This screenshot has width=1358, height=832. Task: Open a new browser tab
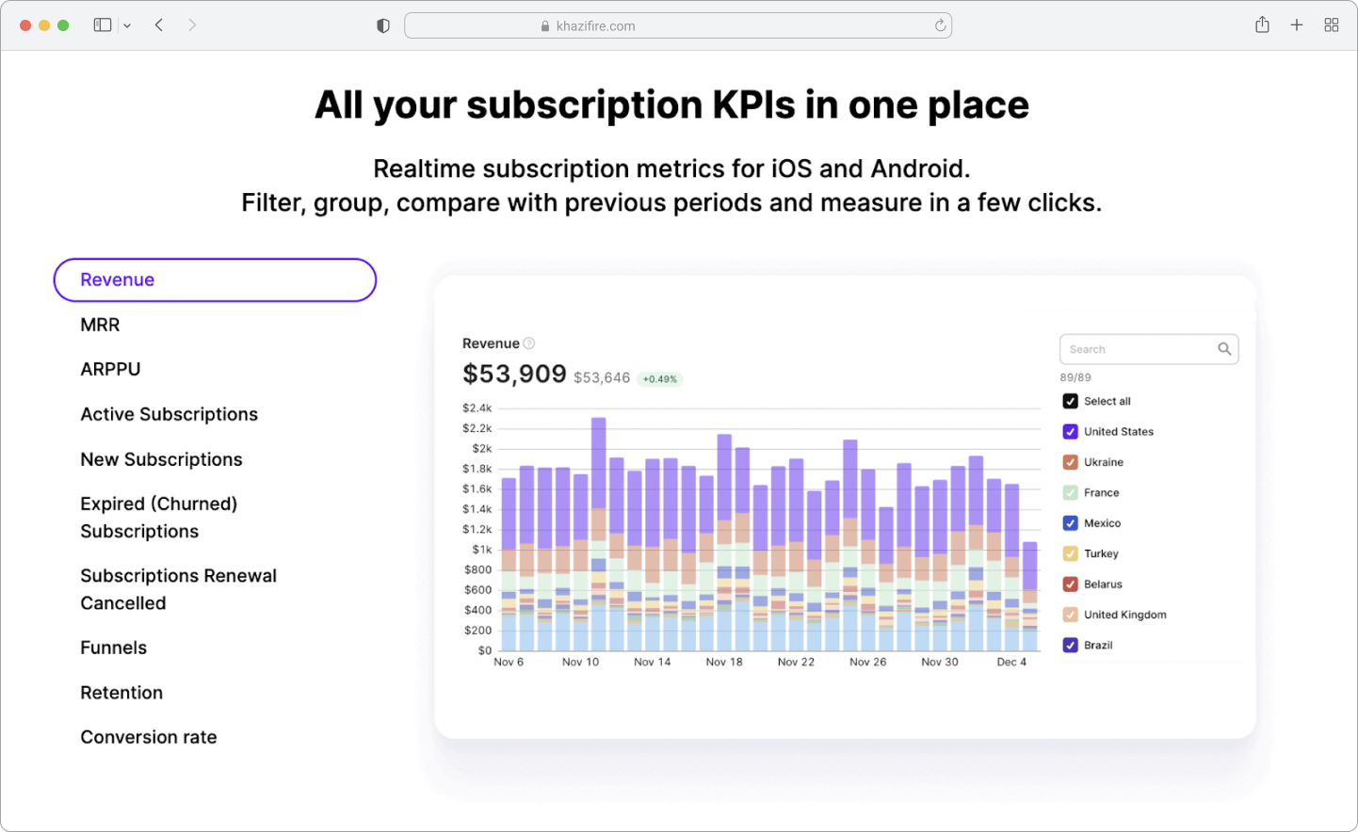(1297, 24)
